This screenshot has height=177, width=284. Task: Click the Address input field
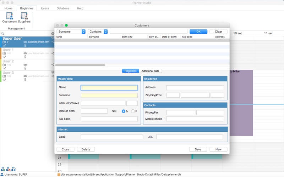click(195, 88)
